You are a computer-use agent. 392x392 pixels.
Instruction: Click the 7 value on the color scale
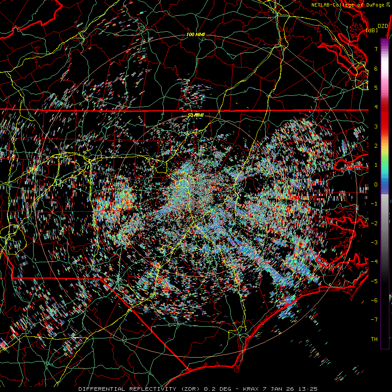pos(376,49)
